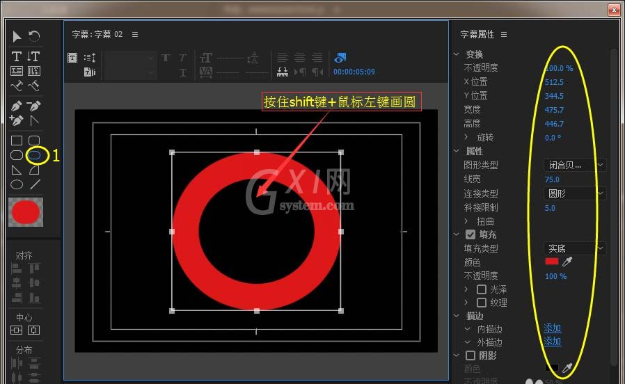This screenshot has width=625, height=384.
Task: Collapse the 变换 transform section
Action: [457, 54]
